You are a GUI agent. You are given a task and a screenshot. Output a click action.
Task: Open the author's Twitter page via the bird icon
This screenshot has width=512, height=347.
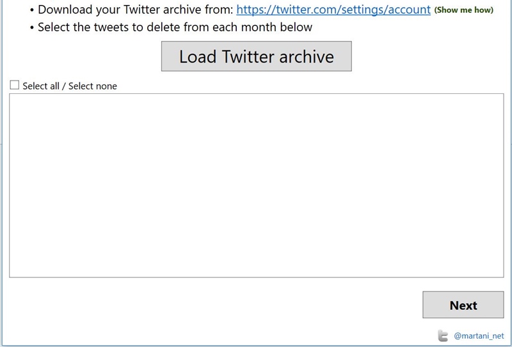click(443, 335)
